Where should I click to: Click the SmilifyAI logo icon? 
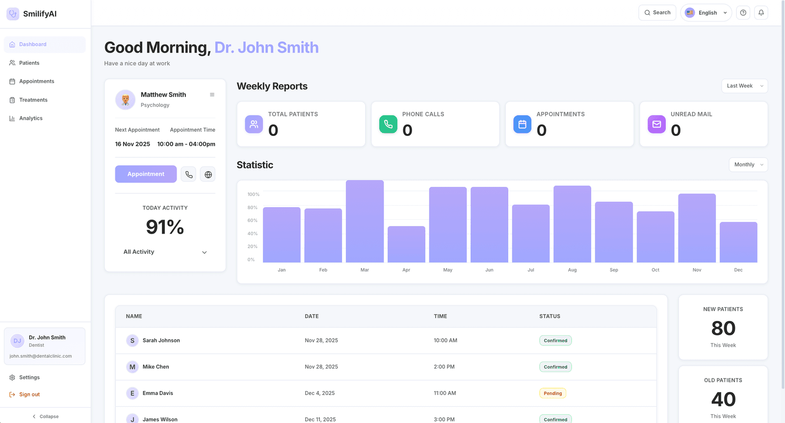point(13,14)
